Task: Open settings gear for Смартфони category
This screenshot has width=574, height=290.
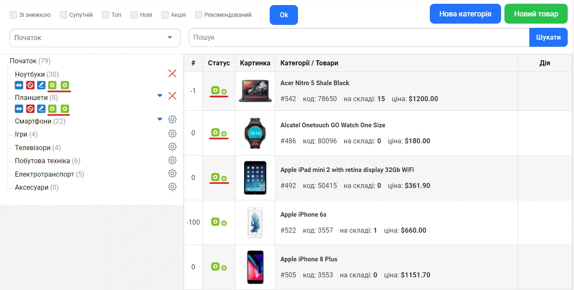Action: [x=172, y=120]
